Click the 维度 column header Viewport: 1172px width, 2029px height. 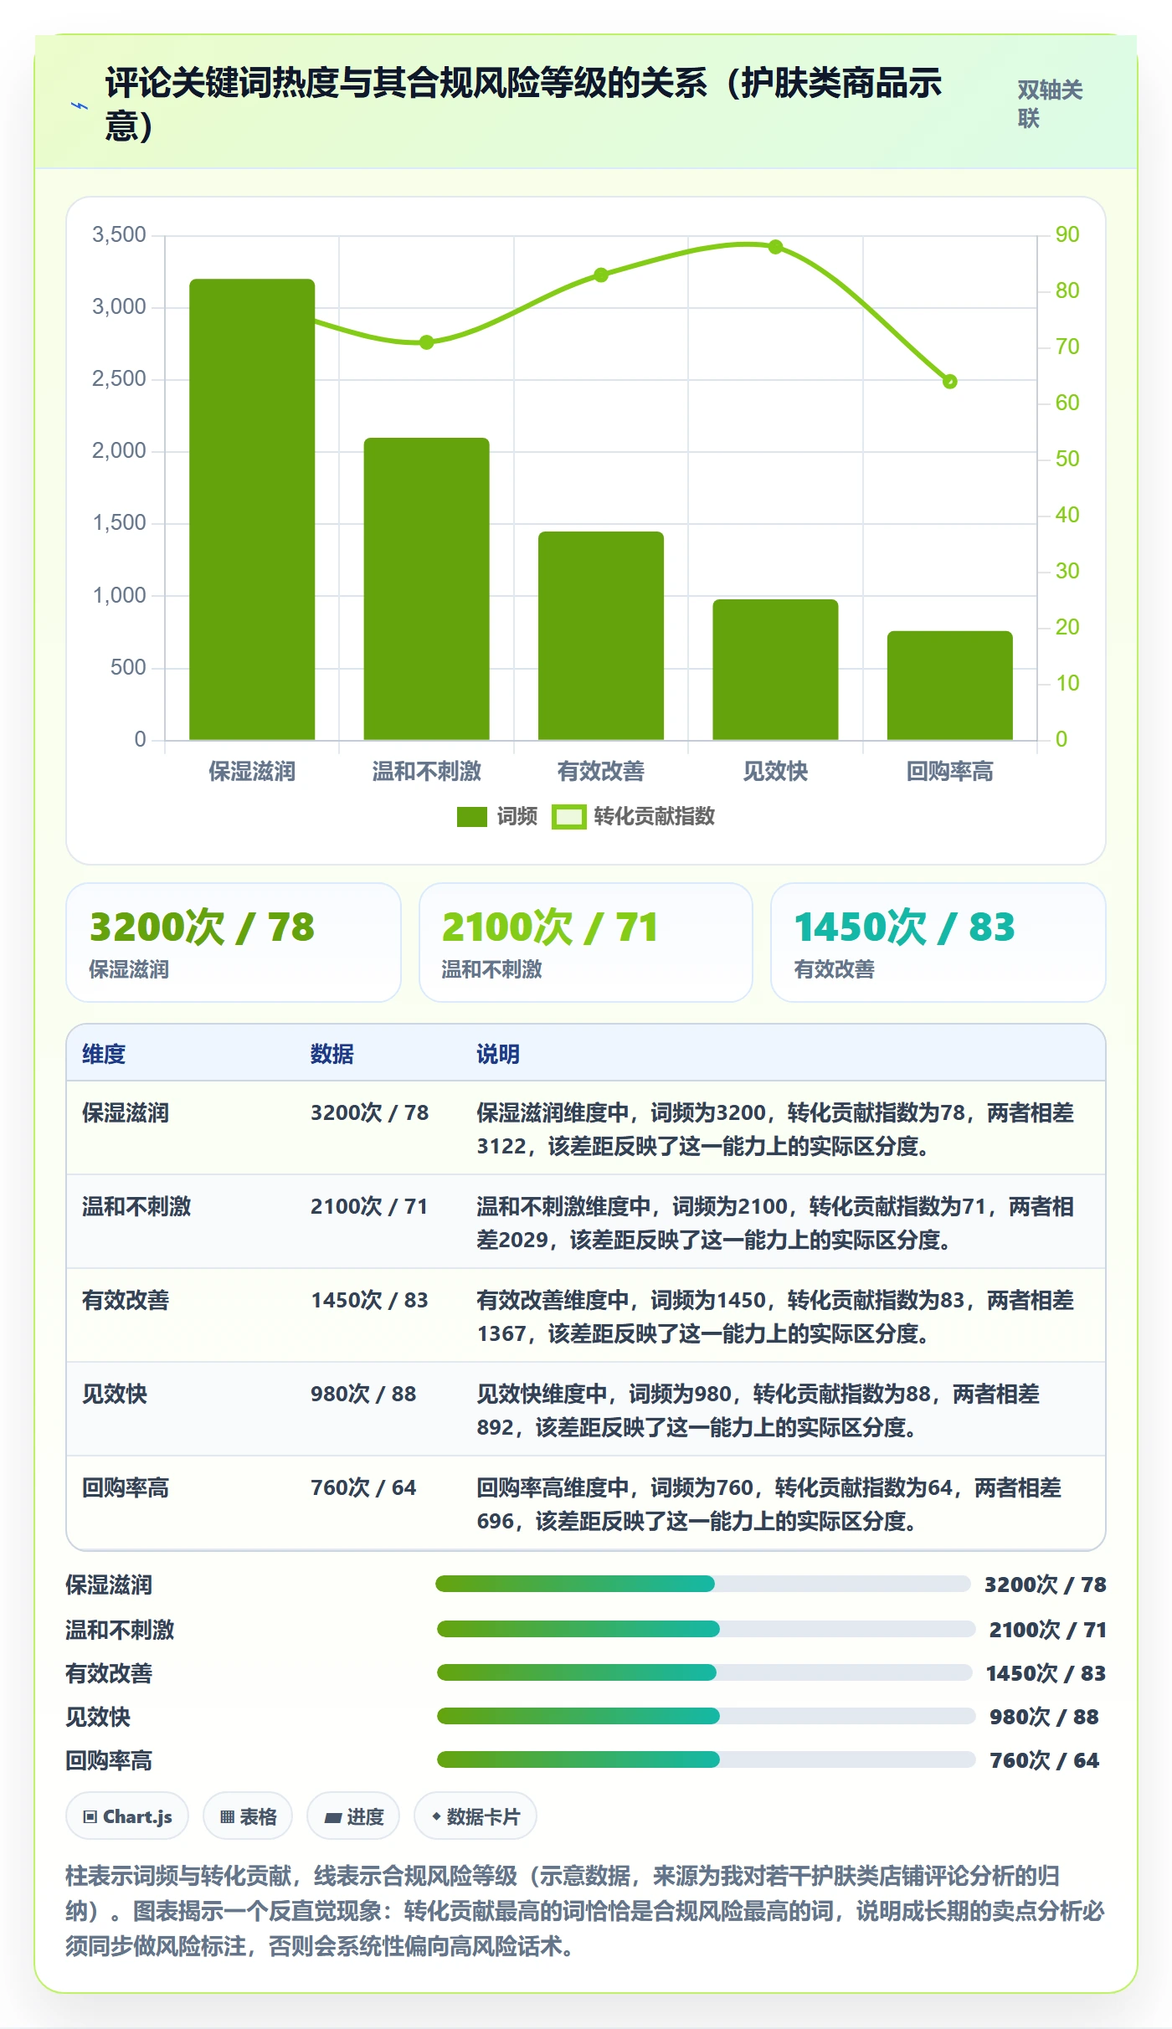104,1054
